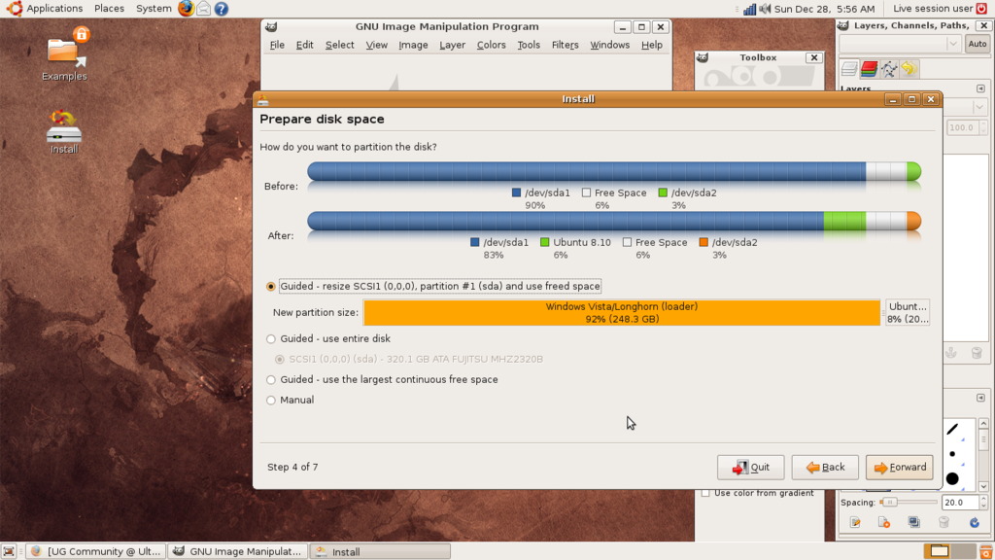Adjust the Spacing value stepper arrows
Screen dimensions: 995x560
pos(983,503)
